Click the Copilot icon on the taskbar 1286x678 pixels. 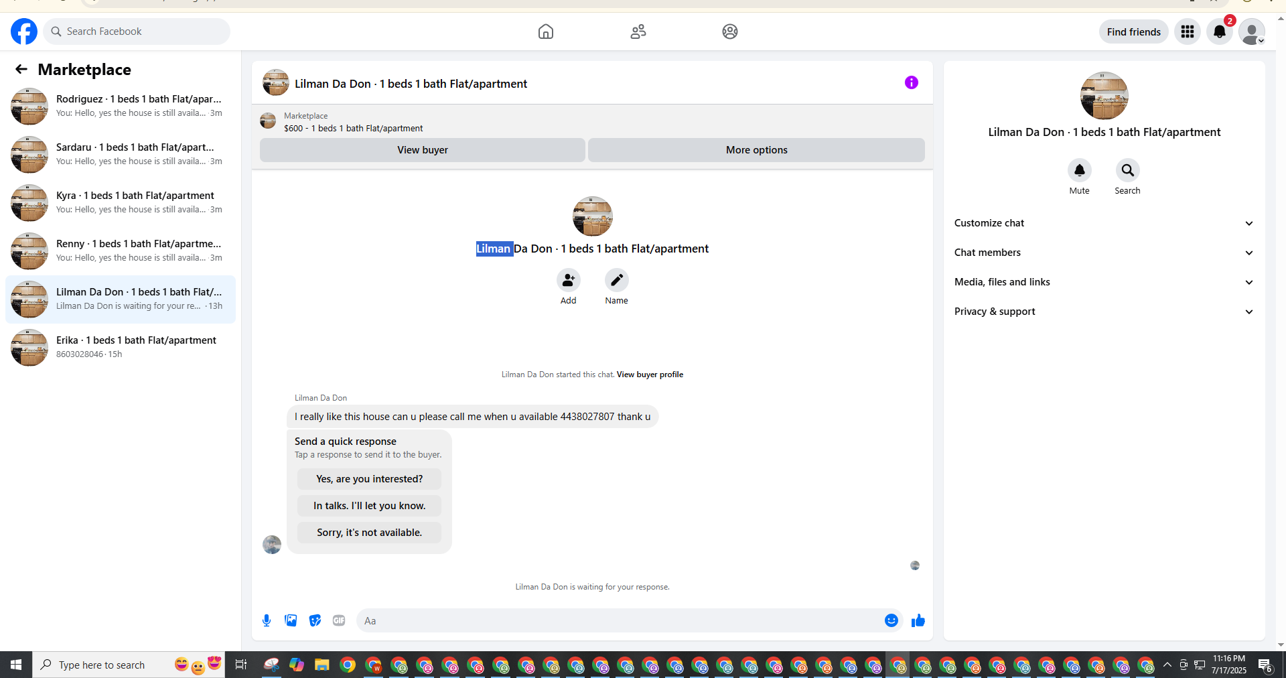coord(297,665)
